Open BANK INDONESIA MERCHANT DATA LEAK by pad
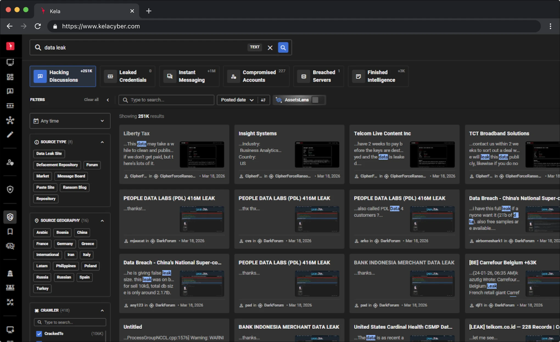Screen dimensions: 560x342 [x=404, y=263]
